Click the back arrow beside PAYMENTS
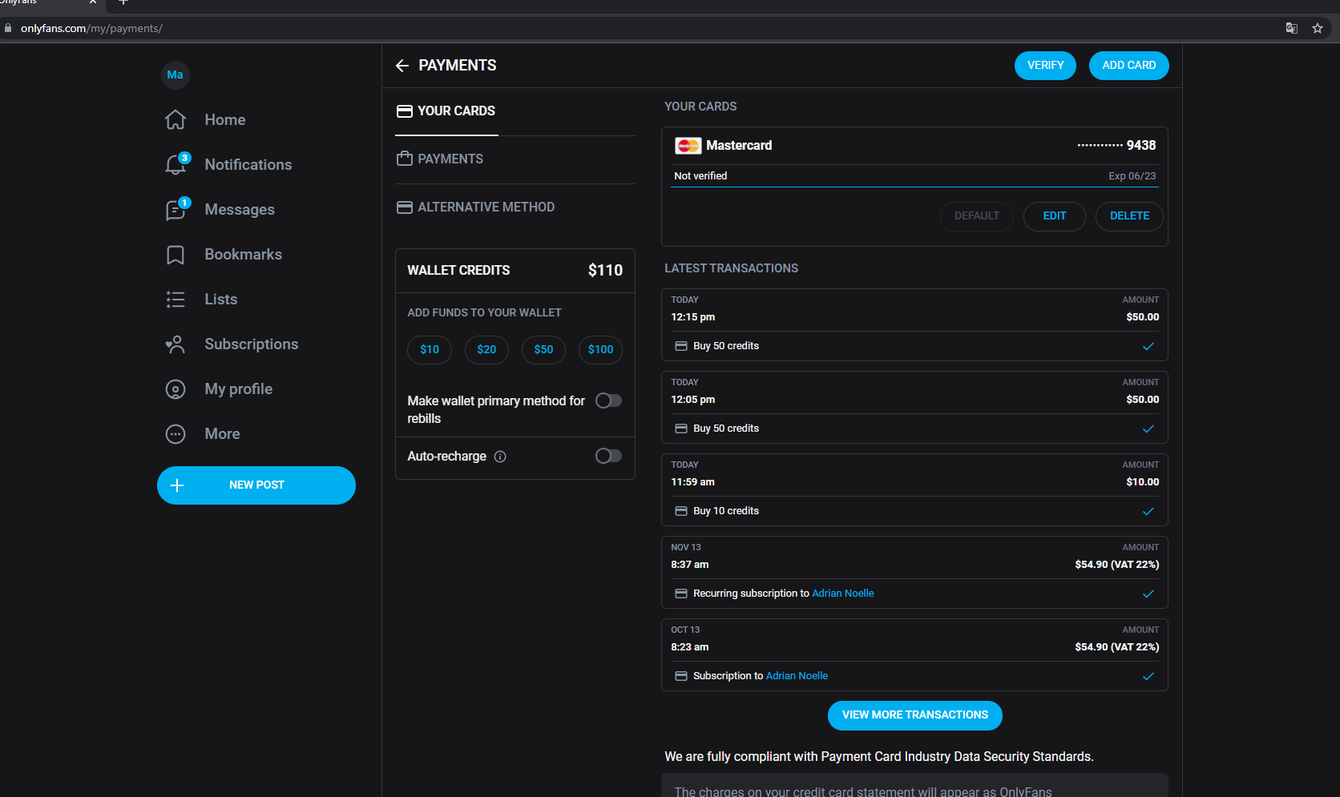Viewport: 1340px width, 797px height. coord(402,66)
